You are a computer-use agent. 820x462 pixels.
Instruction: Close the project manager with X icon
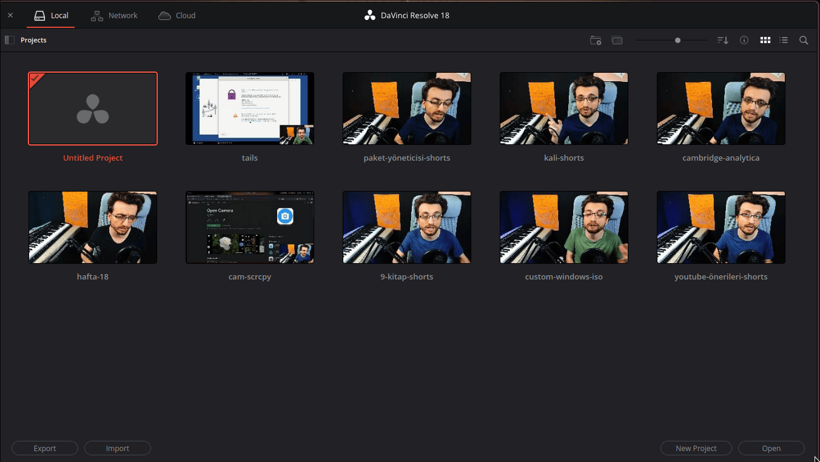tap(10, 15)
